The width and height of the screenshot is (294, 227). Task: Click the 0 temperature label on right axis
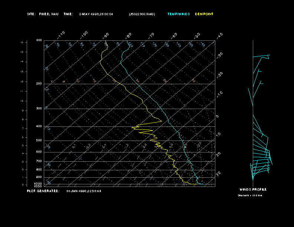[x=217, y=116]
